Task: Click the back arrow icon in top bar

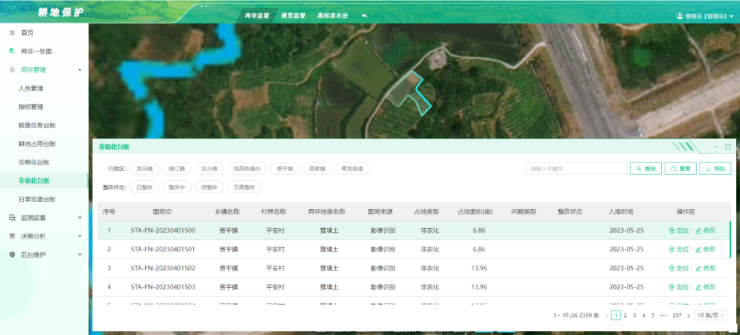Action: point(365,16)
